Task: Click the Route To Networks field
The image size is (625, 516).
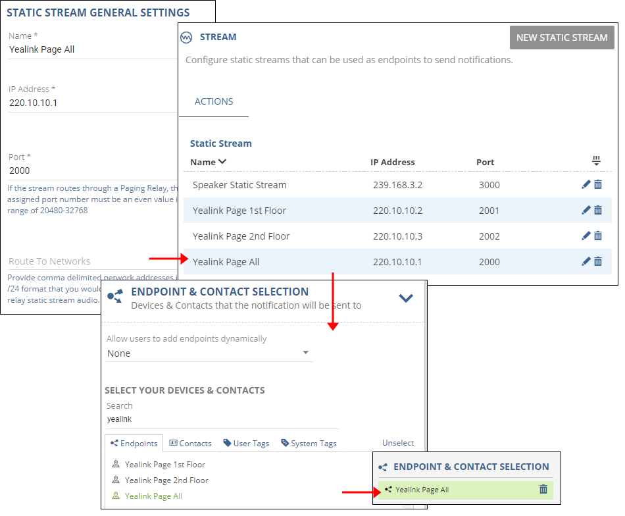Action: tap(93, 261)
